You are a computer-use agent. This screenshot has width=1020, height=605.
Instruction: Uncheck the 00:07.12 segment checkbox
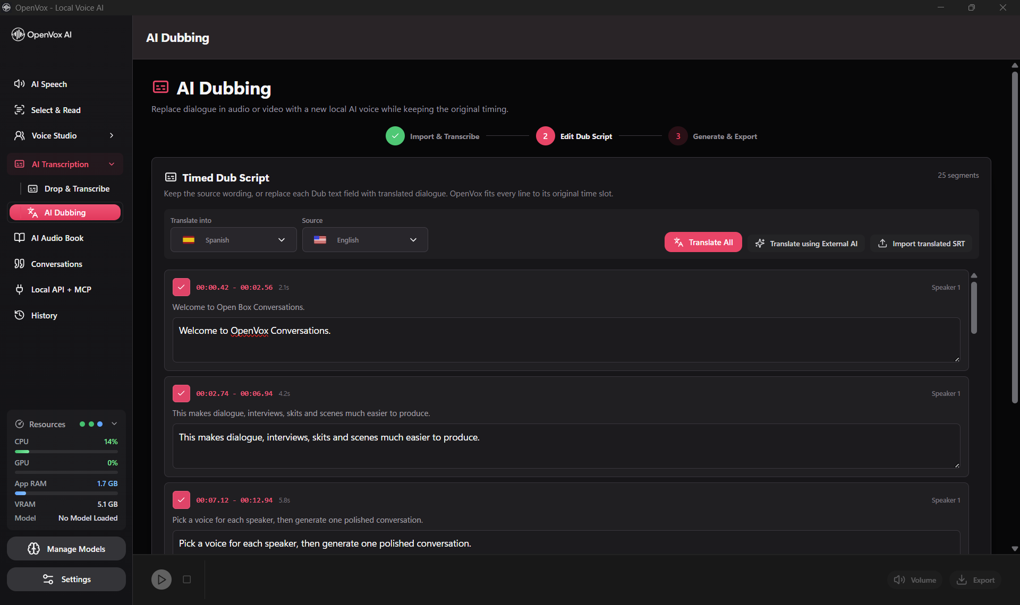181,500
